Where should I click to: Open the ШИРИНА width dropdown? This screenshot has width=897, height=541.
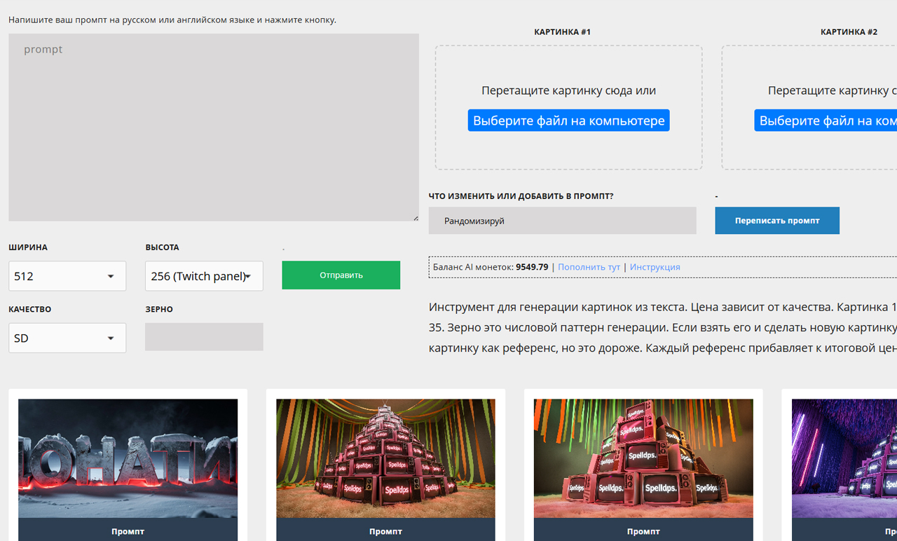coord(67,275)
